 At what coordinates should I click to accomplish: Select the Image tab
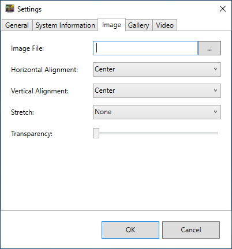111,25
